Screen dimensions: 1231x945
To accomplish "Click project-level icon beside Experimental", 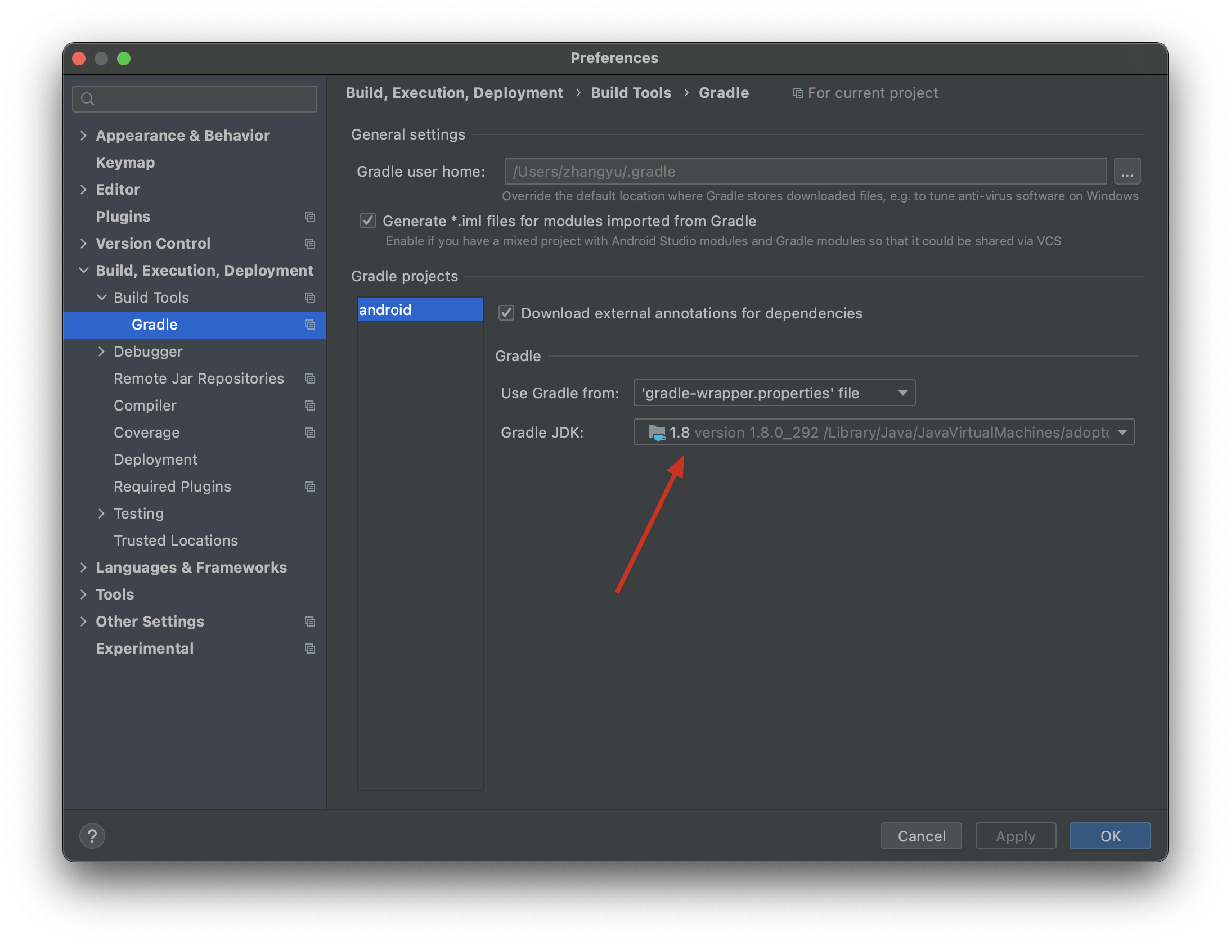I will click(x=309, y=649).
